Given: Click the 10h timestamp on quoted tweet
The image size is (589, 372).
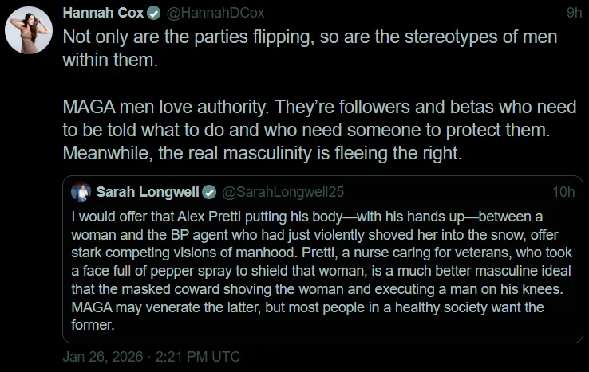Looking at the screenshot, I should pyautogui.click(x=563, y=192).
